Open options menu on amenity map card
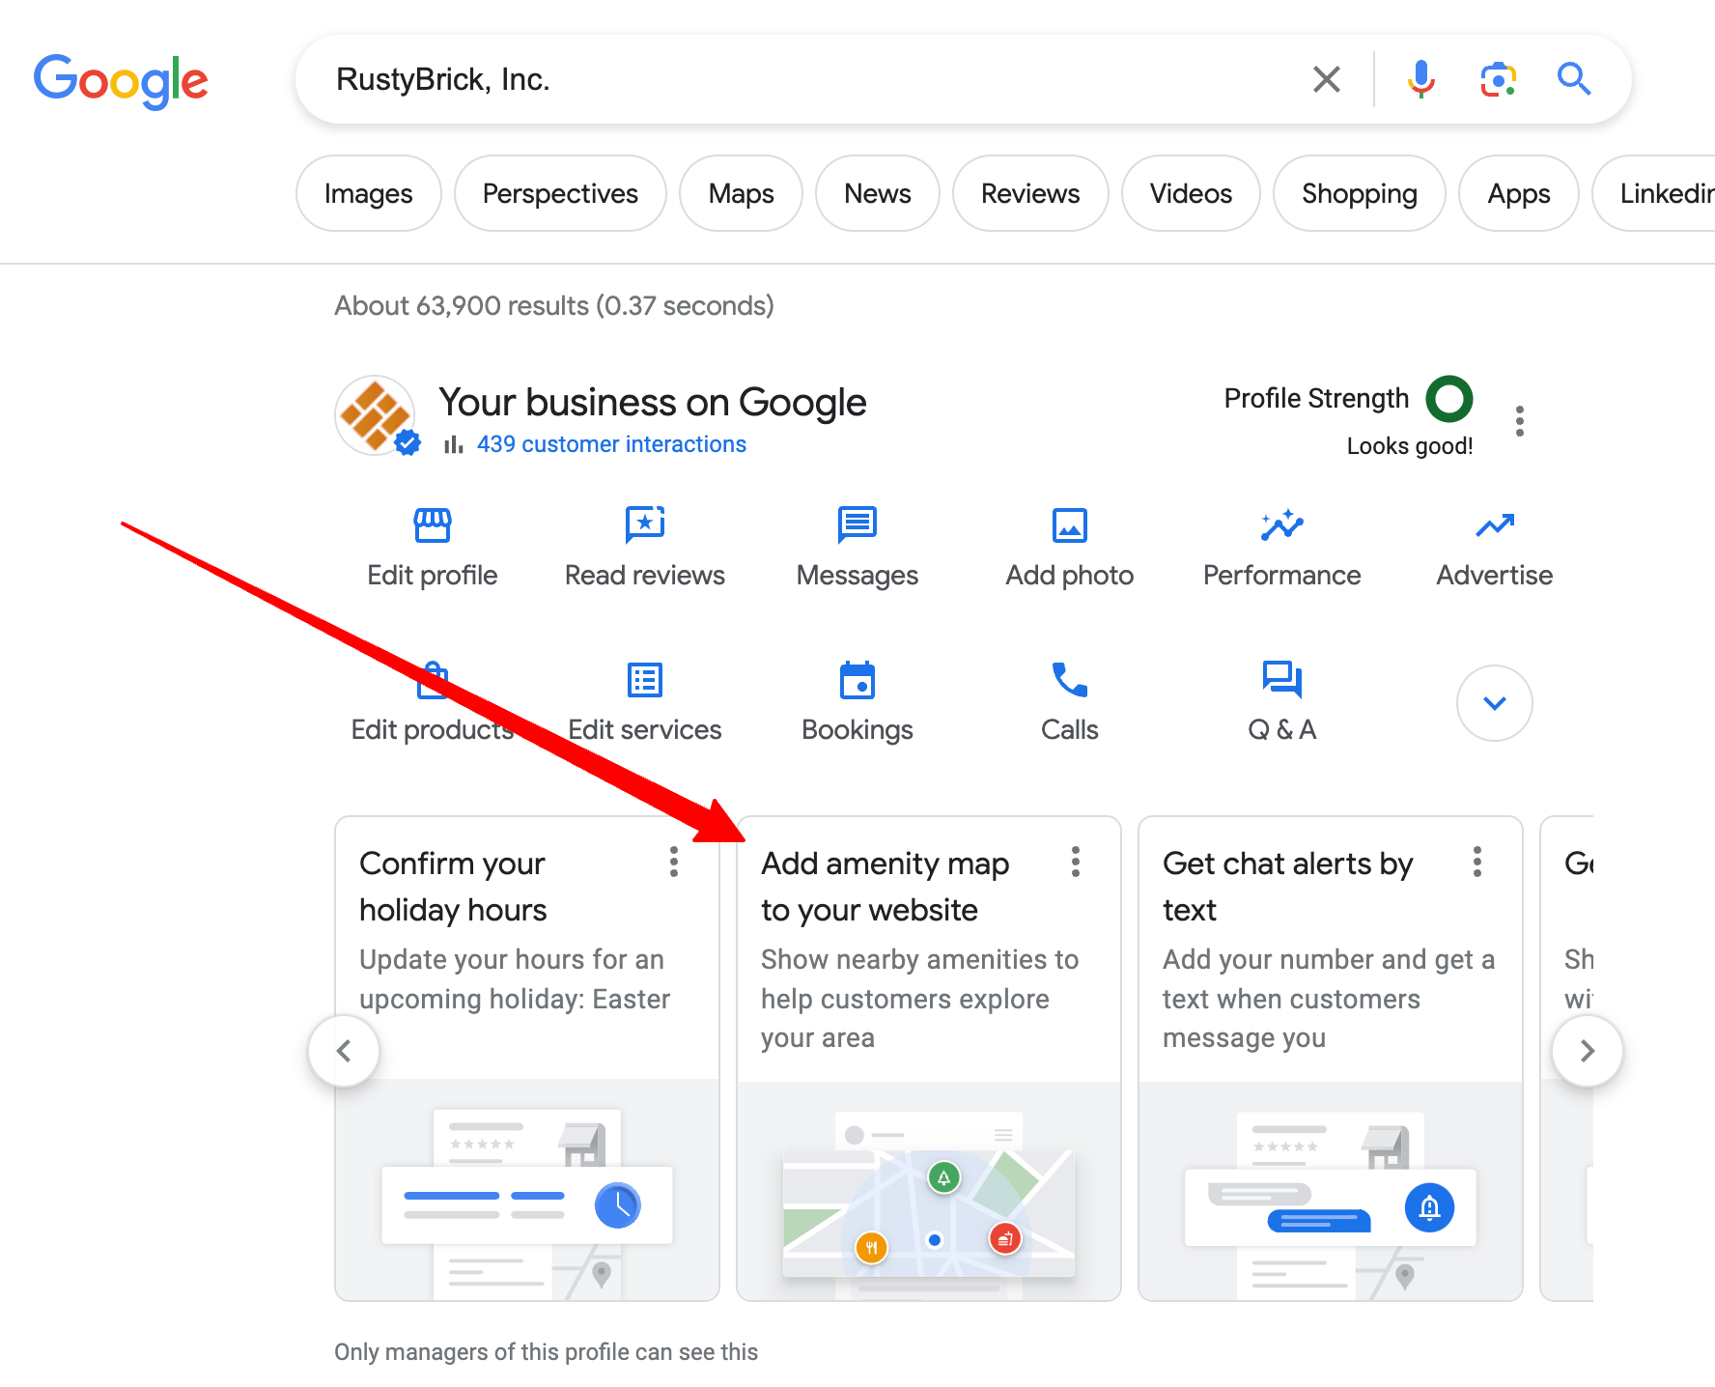This screenshot has height=1387, width=1715. [1075, 863]
